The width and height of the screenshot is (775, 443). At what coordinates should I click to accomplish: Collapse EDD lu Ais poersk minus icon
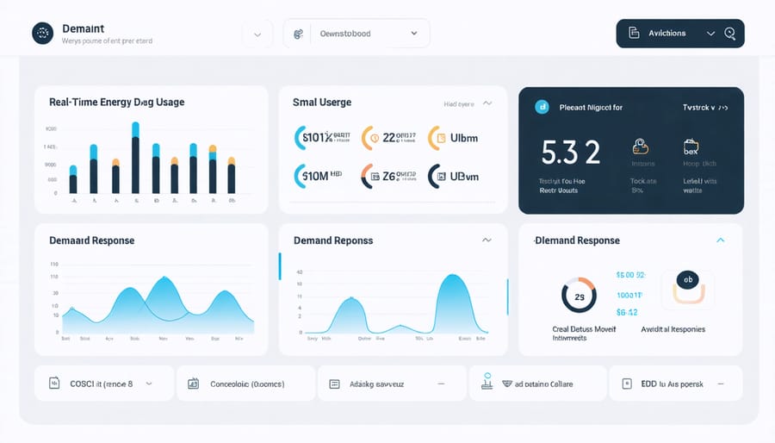point(721,384)
